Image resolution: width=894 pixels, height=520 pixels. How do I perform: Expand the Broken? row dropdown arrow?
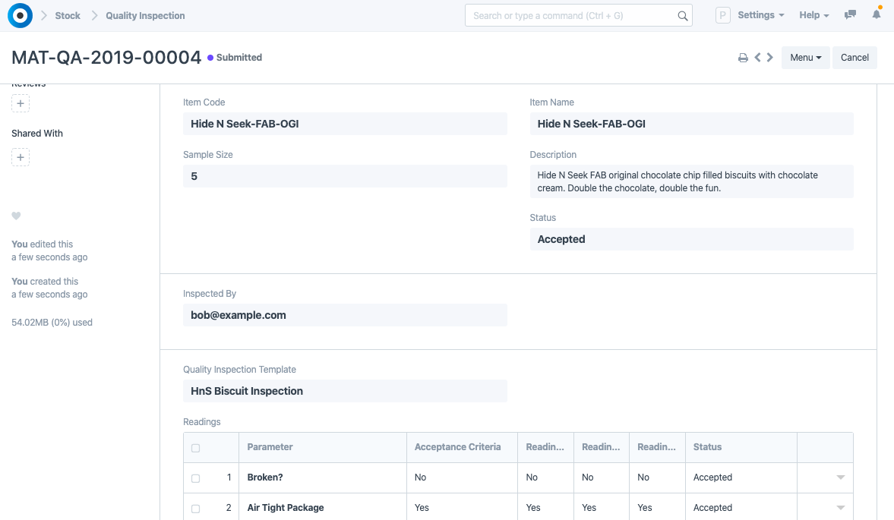[x=840, y=477]
